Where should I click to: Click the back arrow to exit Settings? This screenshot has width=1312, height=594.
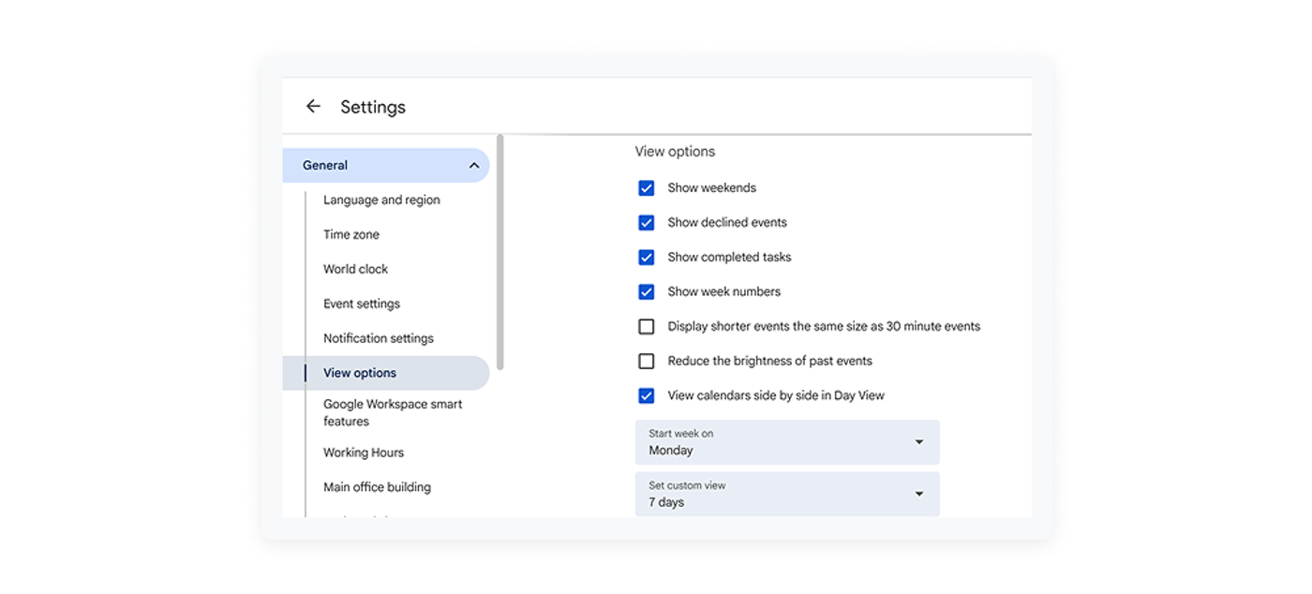[313, 106]
